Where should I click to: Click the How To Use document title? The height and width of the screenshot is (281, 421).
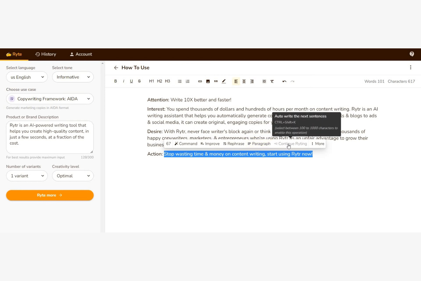pyautogui.click(x=135, y=68)
